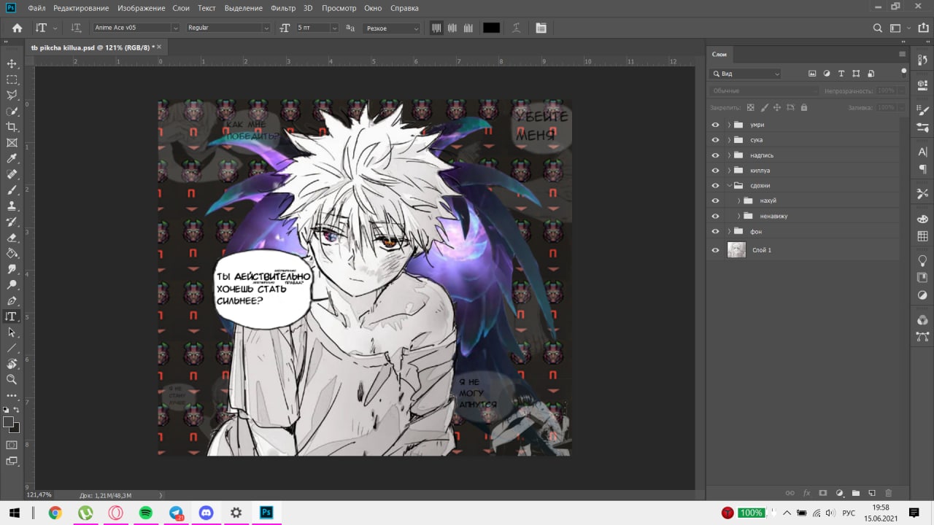Create a new group with folder icon

855,494
